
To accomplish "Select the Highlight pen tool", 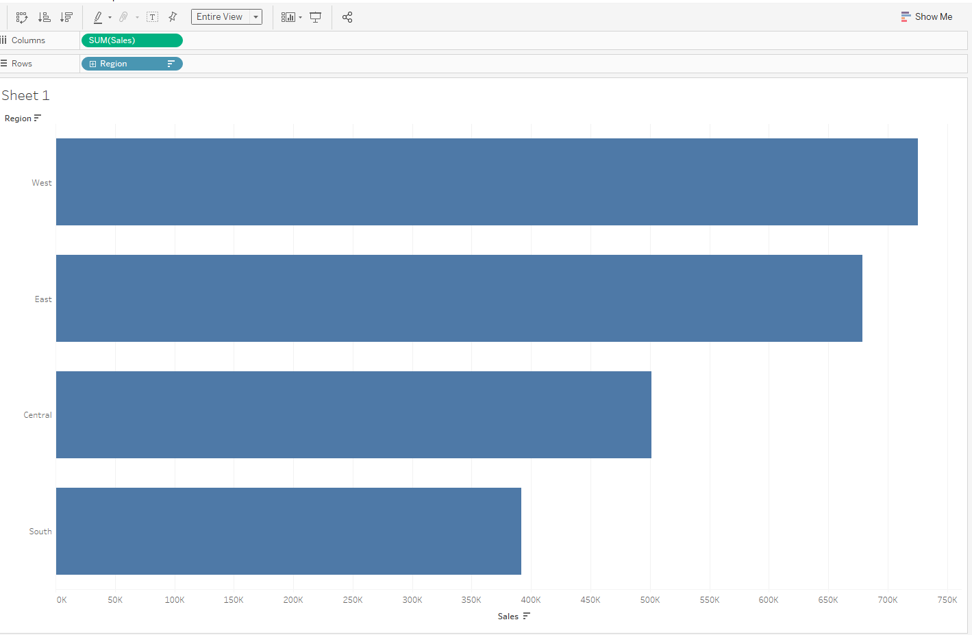I will tap(98, 17).
